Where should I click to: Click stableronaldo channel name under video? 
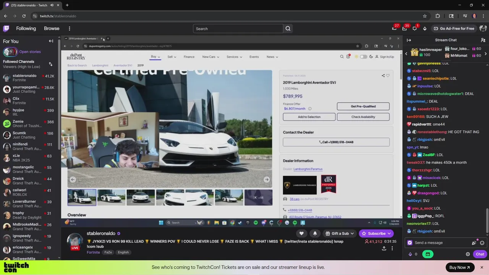(101, 233)
